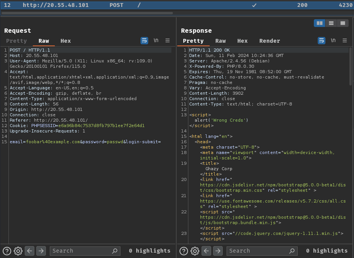Viewport: 354px width, 258px height.
Task: Open help for Request search bar
Action: 7,251
